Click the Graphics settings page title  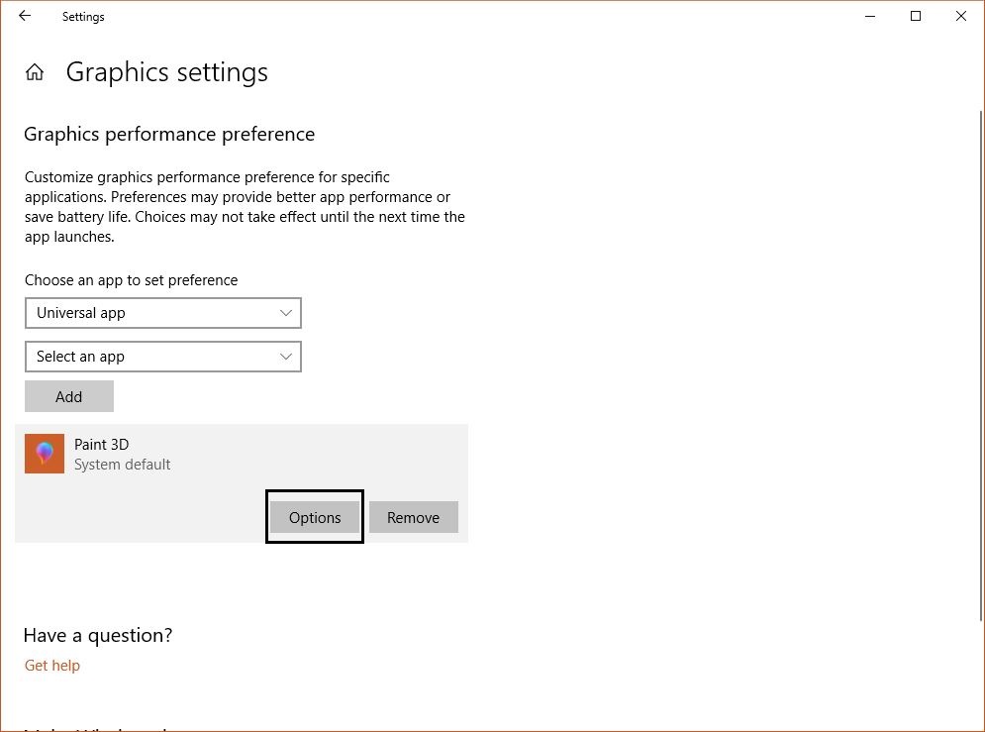pyautogui.click(x=167, y=72)
